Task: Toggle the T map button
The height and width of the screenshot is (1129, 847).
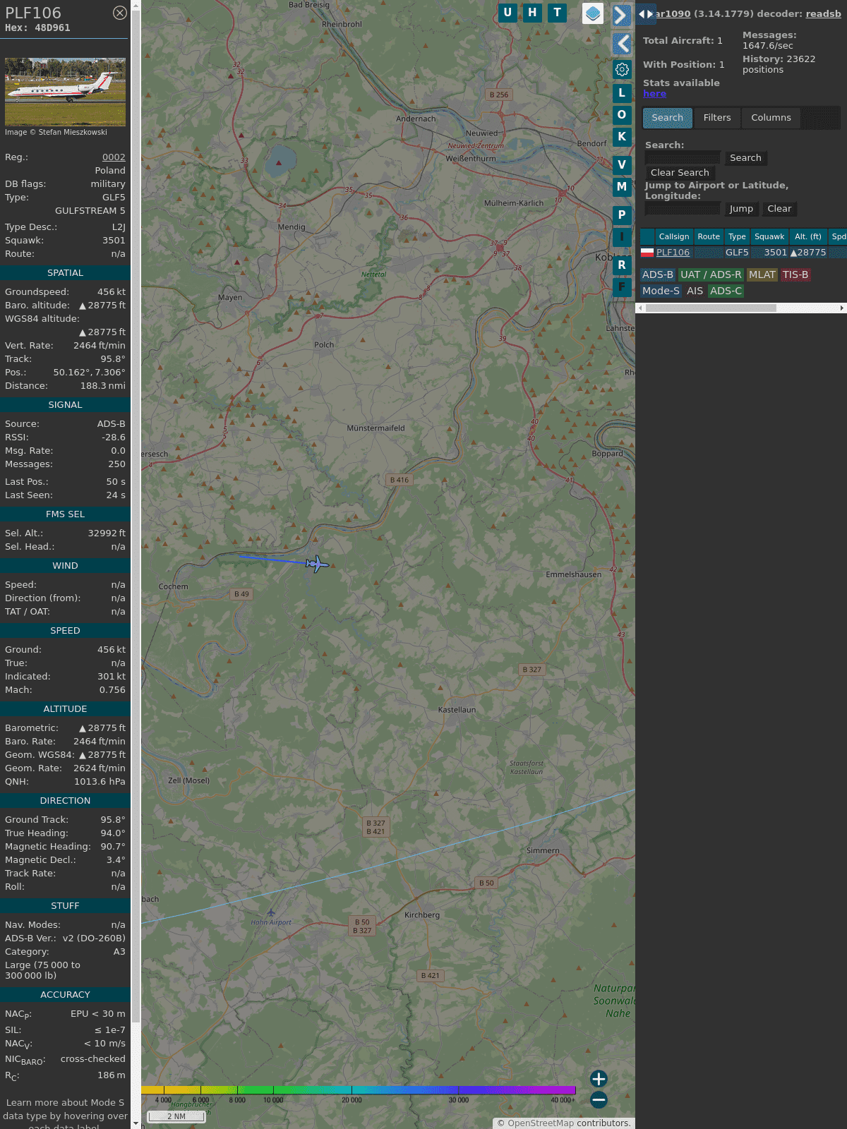Action: click(x=558, y=13)
